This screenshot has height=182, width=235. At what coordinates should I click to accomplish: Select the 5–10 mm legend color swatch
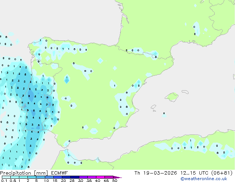(x=40, y=177)
